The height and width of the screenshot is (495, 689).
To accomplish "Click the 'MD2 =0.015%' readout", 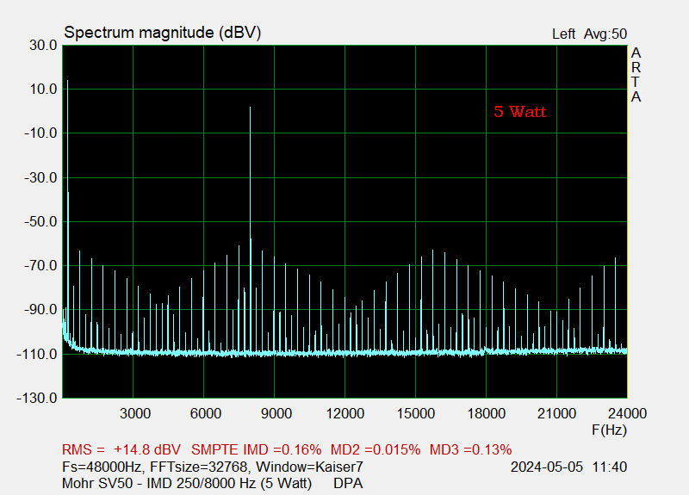I will (x=376, y=449).
